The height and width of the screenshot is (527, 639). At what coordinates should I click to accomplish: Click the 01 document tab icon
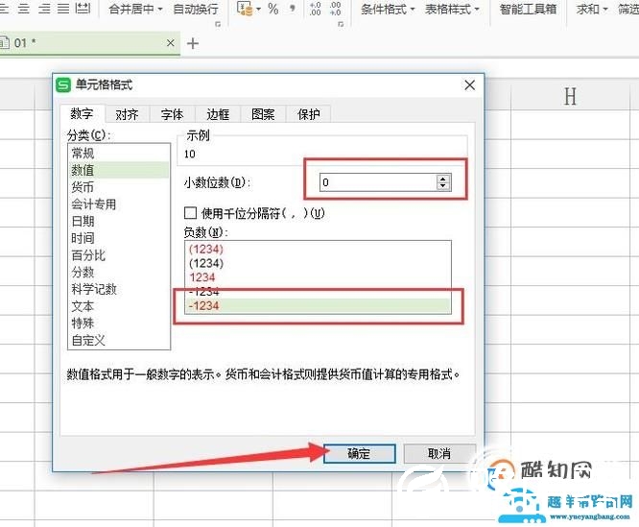(x=5, y=42)
